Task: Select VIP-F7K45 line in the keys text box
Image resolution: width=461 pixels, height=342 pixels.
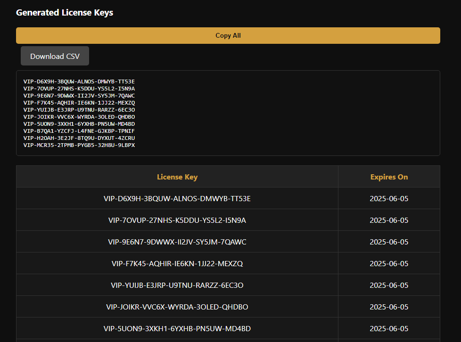Action: click(x=79, y=103)
